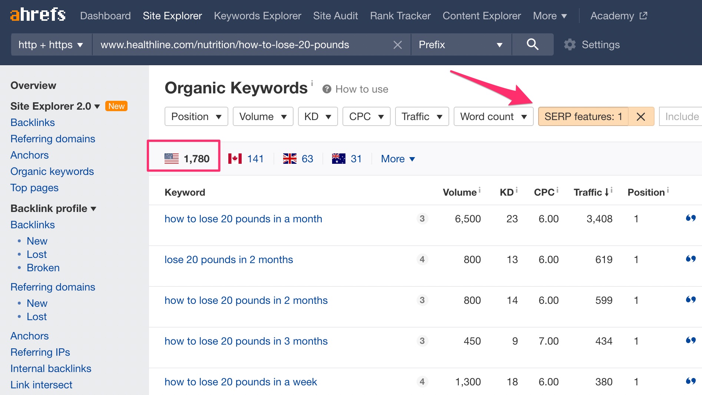Image resolution: width=702 pixels, height=395 pixels.
Task: Open the Prefix mode dropdown
Action: coord(461,44)
